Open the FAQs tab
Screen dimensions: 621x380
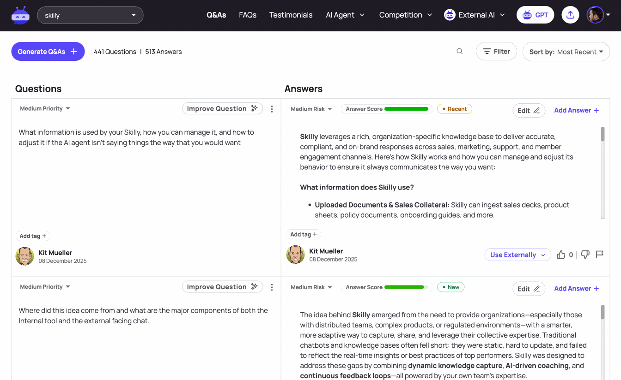(248, 15)
